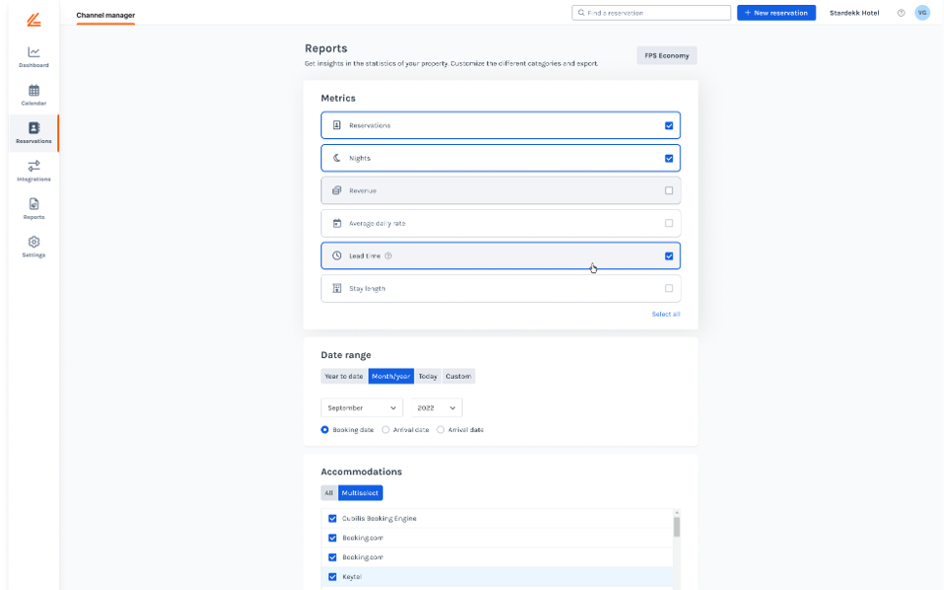Click the help question mark icon
944x590 pixels.
[901, 13]
